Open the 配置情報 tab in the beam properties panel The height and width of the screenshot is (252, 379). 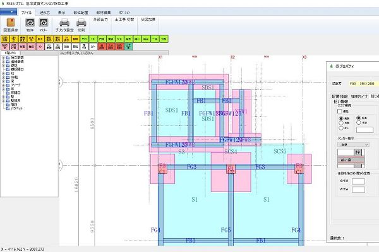(x=340, y=96)
